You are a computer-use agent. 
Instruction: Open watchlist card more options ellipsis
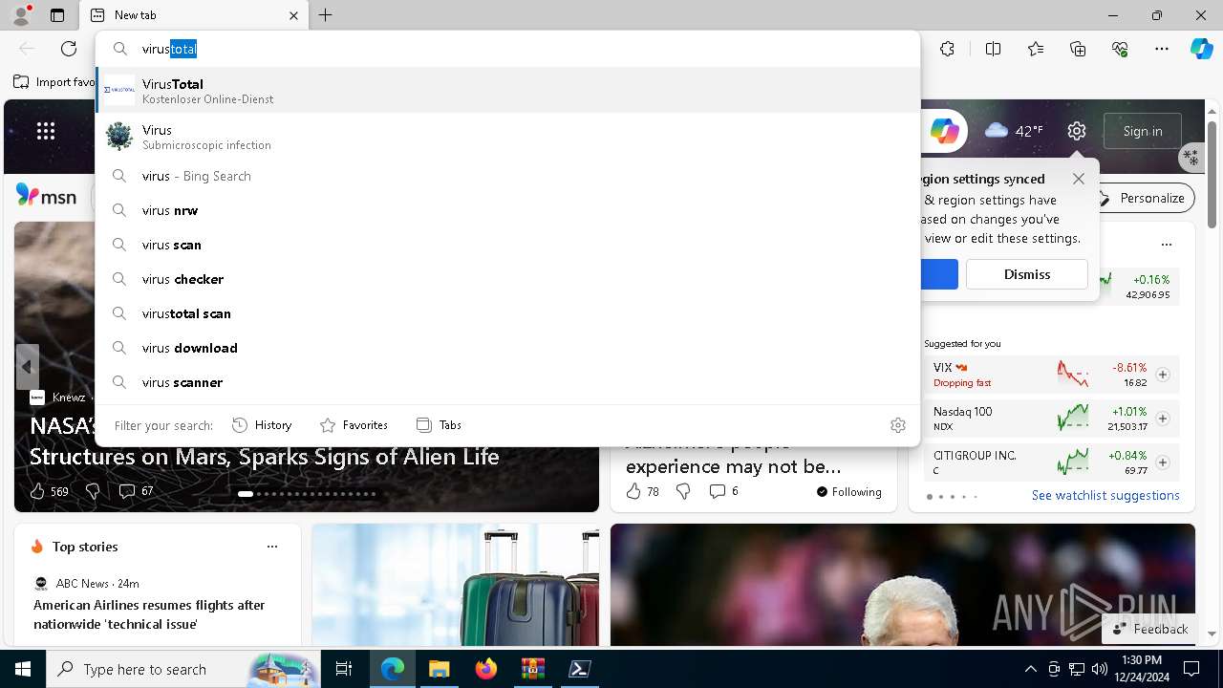pyautogui.click(x=1167, y=245)
